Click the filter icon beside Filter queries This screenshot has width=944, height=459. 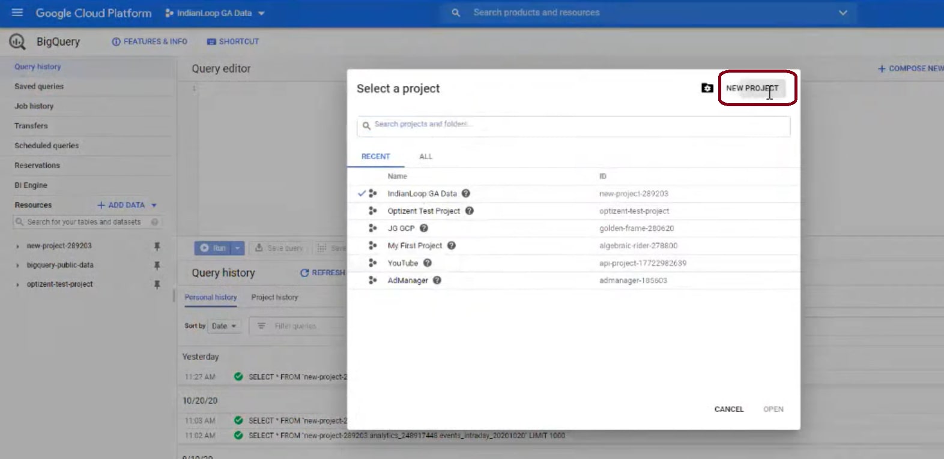coord(261,326)
